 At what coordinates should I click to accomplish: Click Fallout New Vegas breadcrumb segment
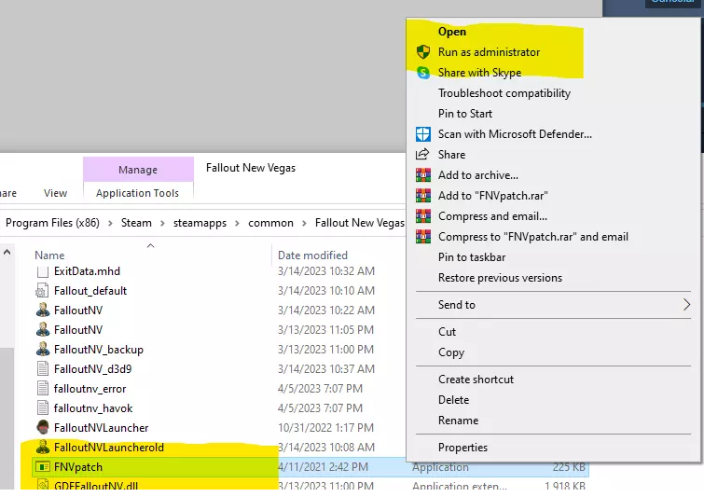360,223
